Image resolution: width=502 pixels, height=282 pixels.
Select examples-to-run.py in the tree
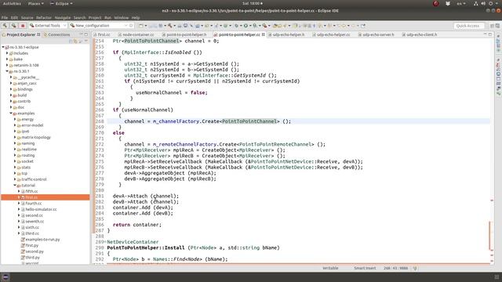[42, 240]
